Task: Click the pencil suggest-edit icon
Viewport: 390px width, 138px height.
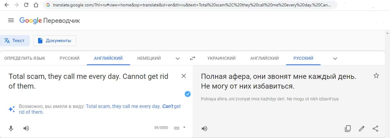Action: tap(362, 129)
